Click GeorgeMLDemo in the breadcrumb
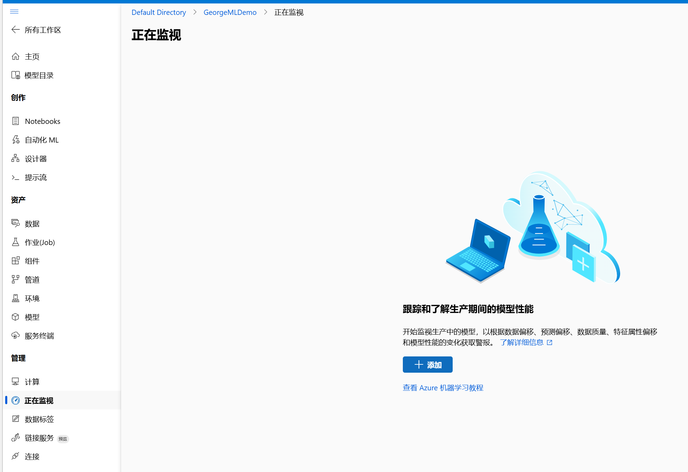Screen dimensions: 688x472 pos(230,12)
